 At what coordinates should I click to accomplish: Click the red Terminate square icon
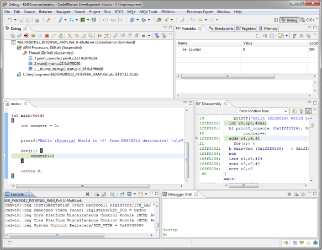[47, 36]
